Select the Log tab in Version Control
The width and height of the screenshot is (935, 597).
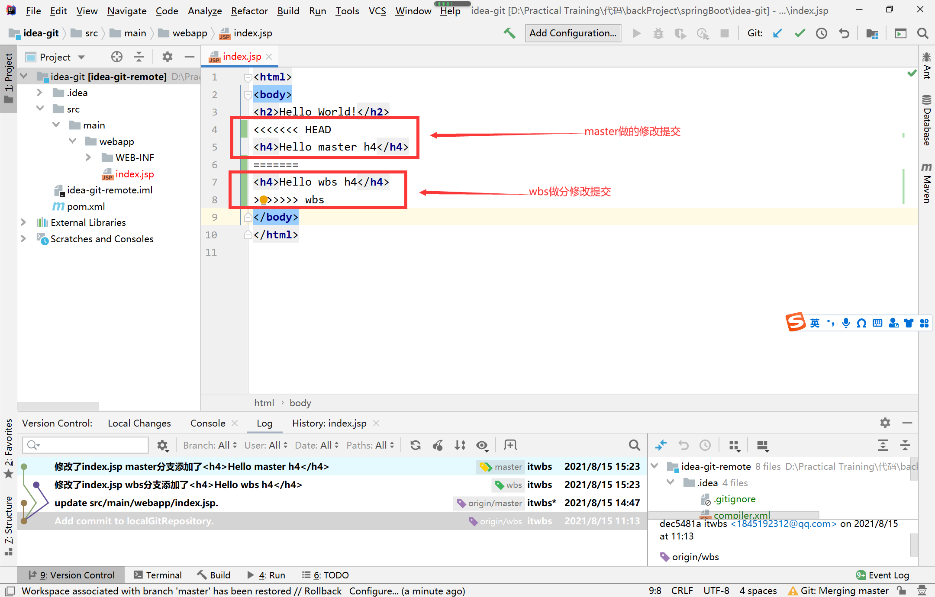pyautogui.click(x=264, y=423)
